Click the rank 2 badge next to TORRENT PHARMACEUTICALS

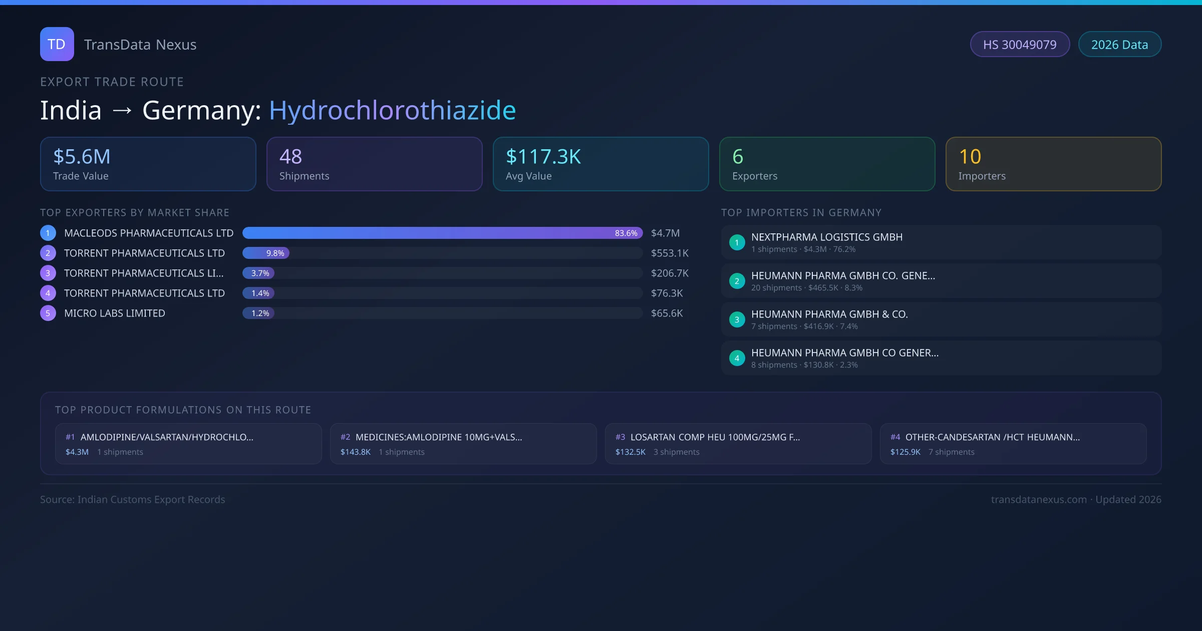[48, 253]
